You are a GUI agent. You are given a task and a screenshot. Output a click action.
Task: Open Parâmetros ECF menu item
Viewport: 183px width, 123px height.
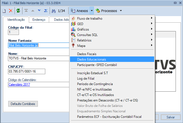coord(112,117)
